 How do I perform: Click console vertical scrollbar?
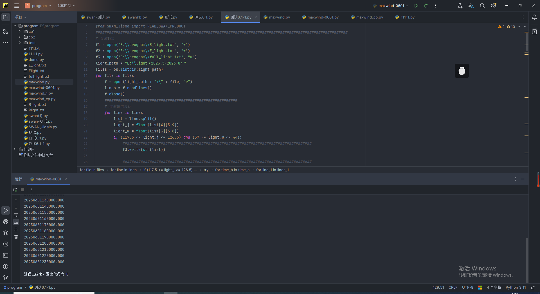tap(527, 260)
